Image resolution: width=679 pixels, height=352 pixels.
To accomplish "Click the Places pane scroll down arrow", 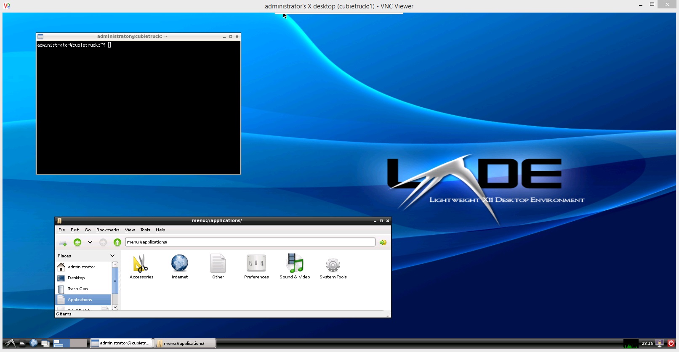I will coord(115,307).
